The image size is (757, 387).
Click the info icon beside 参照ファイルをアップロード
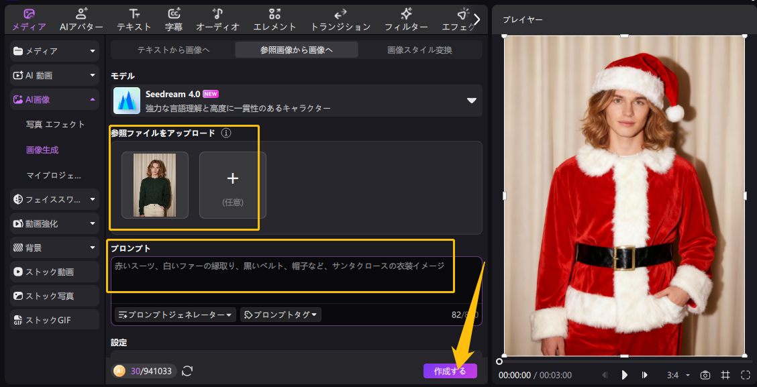(x=226, y=133)
